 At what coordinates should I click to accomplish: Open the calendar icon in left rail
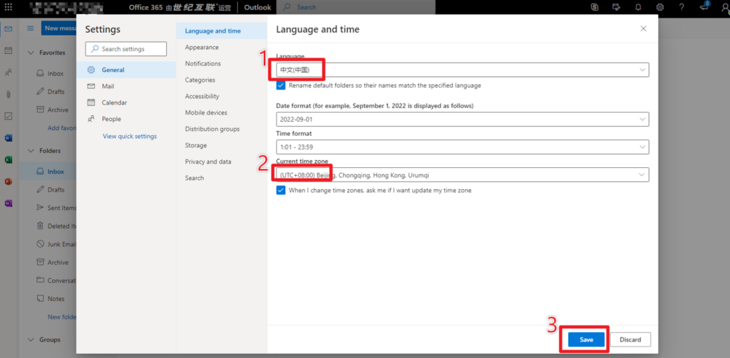point(9,51)
